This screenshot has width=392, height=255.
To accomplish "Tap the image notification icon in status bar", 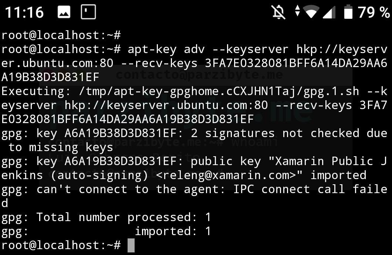I will [64, 12].
